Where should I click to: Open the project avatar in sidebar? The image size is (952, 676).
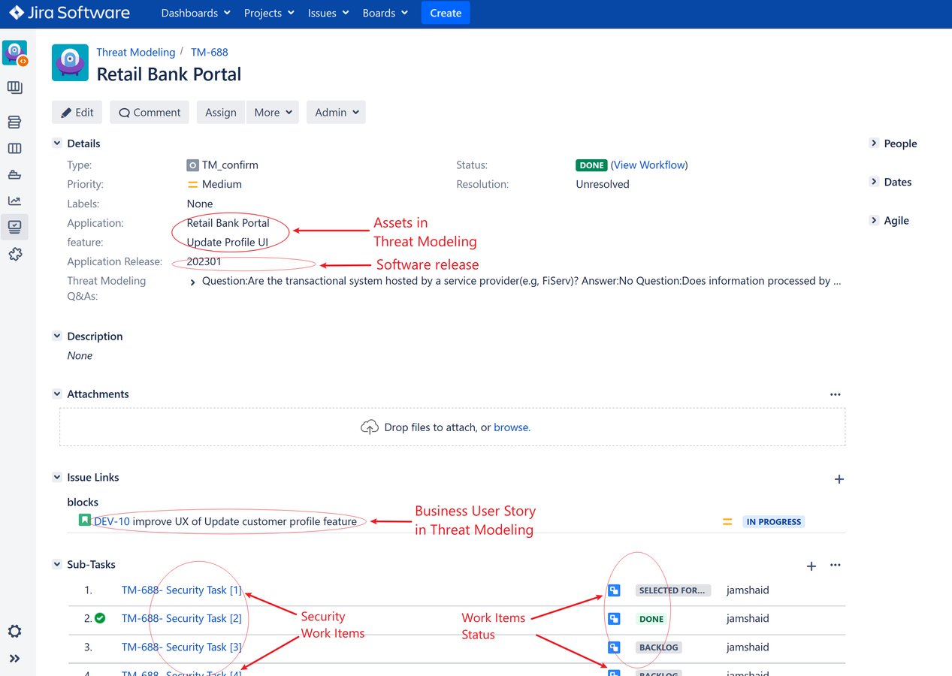pyautogui.click(x=15, y=53)
